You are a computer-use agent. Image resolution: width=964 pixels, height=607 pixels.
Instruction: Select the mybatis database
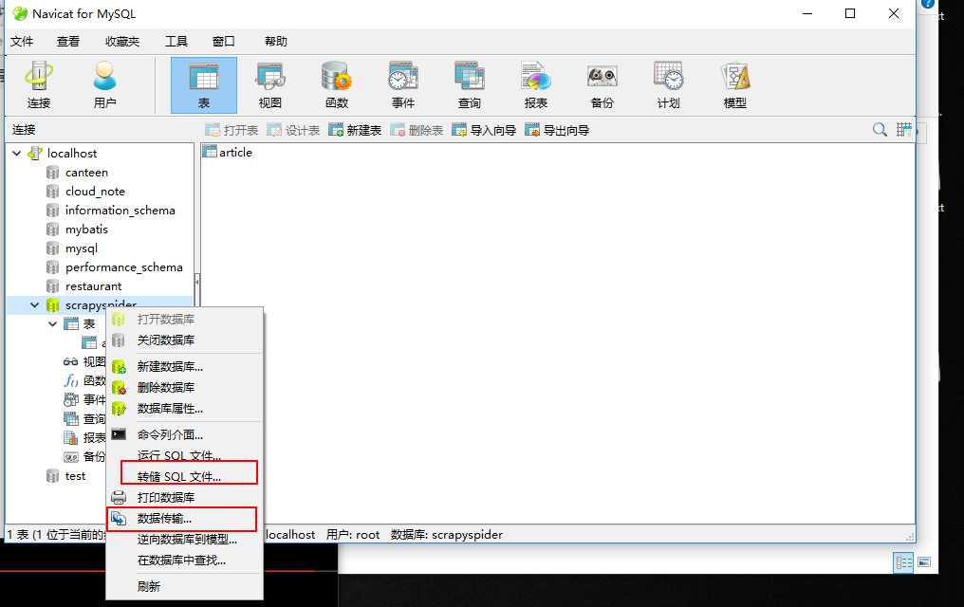[86, 230]
